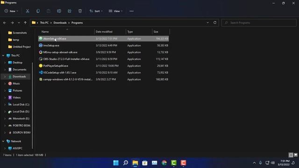The height and width of the screenshot is (168, 299).
Task: Select the ImoSetup.exe file
Action: 104,46
